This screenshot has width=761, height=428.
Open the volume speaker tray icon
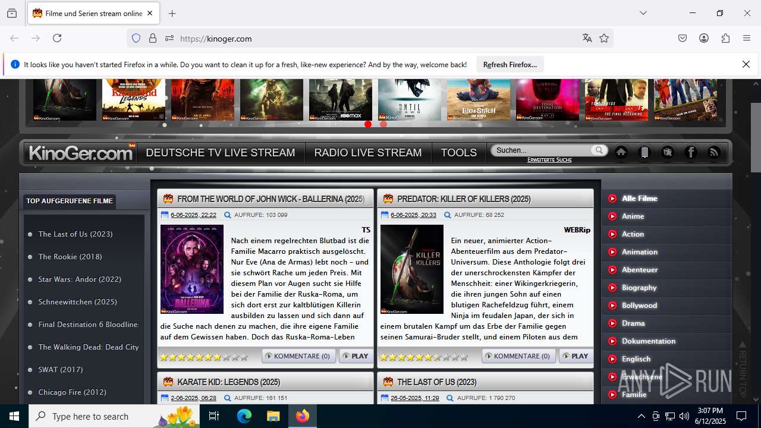tap(684, 416)
